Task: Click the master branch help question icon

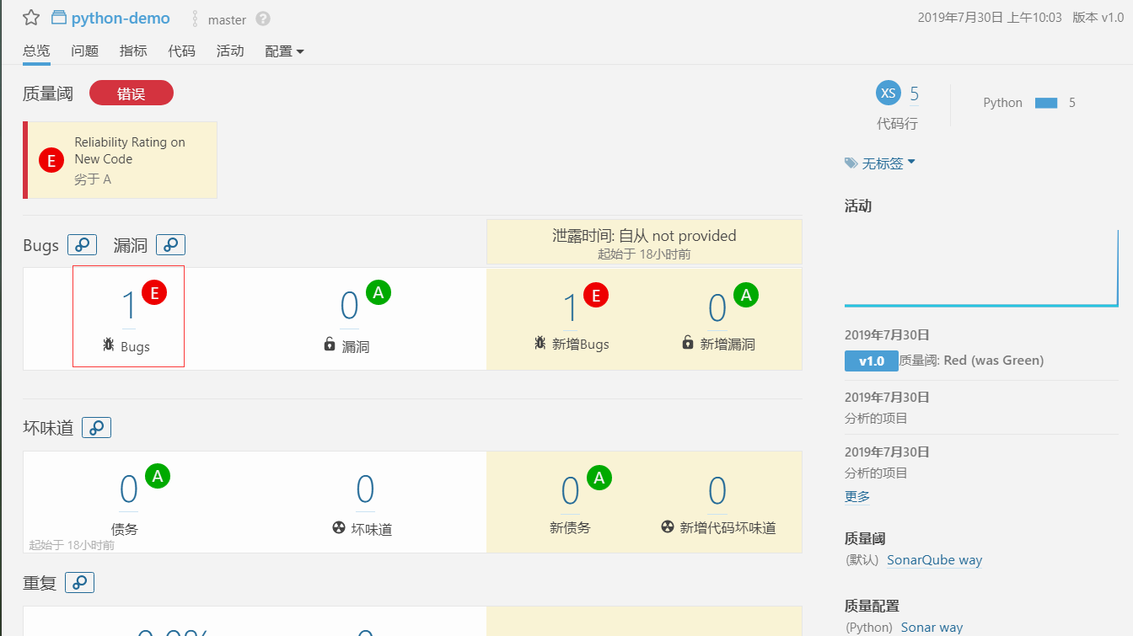Action: coord(263,19)
